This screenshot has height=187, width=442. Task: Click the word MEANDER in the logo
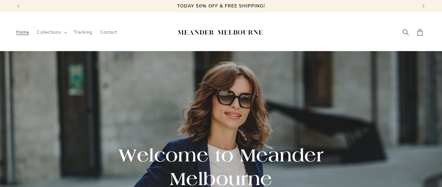(196, 32)
